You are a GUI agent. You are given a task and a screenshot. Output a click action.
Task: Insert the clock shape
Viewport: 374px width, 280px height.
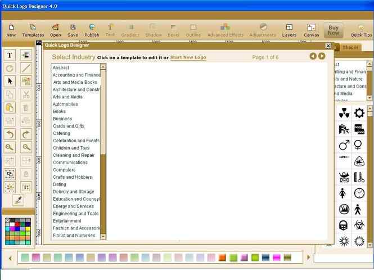pos(359,193)
